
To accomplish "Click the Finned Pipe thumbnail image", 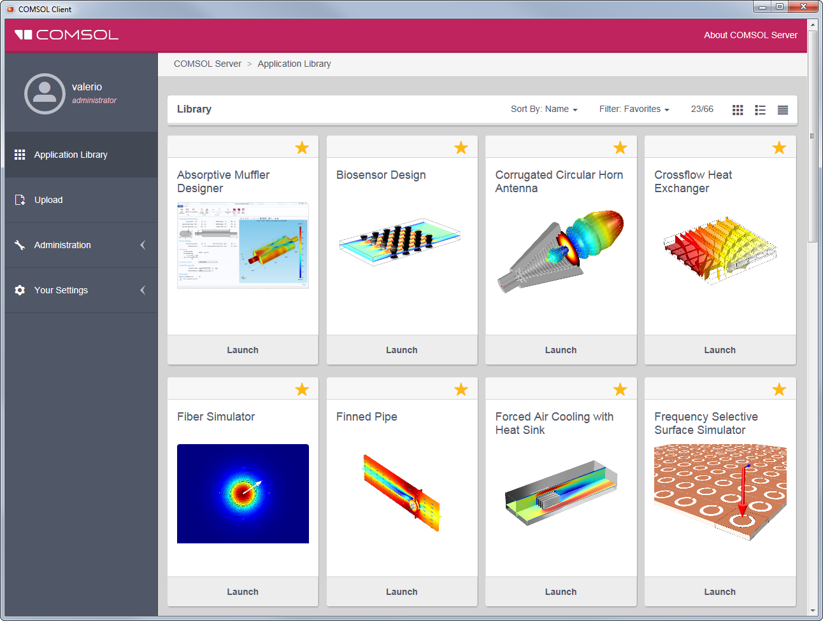I will pos(402,493).
